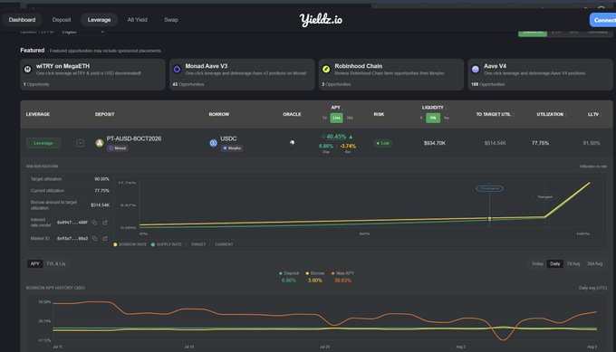Open the Aave V4 featured card

pyautogui.click(x=540, y=74)
